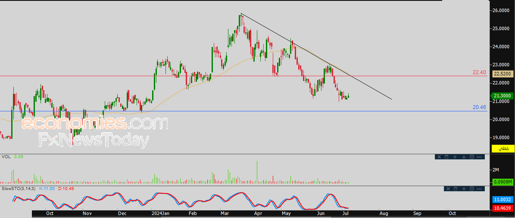
Task: Move the VOL panel down
Action: 464,157
